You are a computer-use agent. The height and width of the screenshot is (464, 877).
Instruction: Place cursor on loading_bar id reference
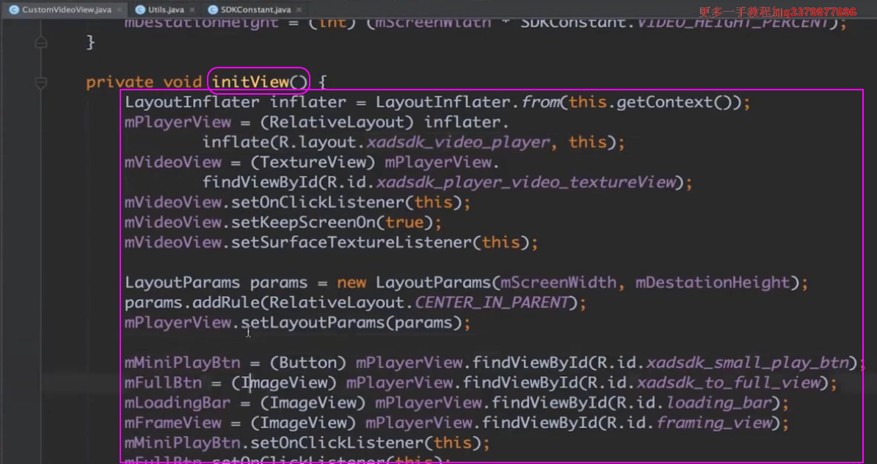tap(719, 402)
